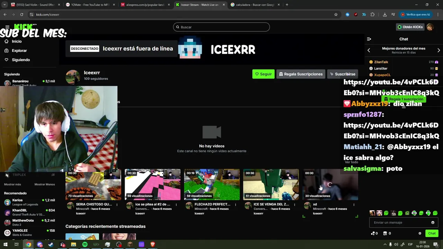Open options for FLECHAZO PERFECT clip
The width and height of the screenshot is (443, 249).
click(x=235, y=205)
